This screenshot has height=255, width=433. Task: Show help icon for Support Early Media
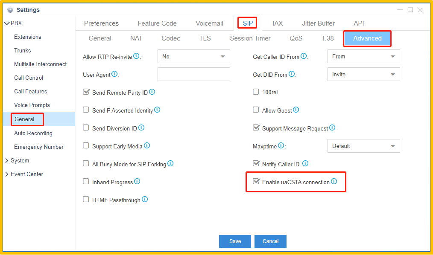pos(147,145)
